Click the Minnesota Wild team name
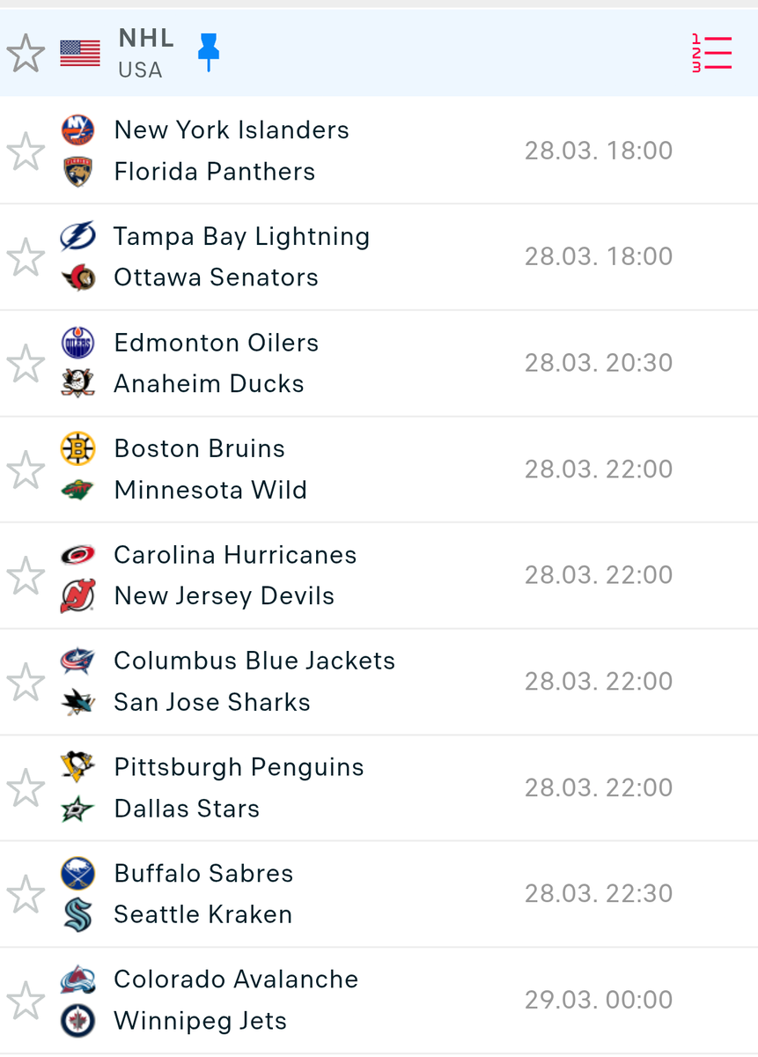Screen dimensions: 758x1057 210,490
